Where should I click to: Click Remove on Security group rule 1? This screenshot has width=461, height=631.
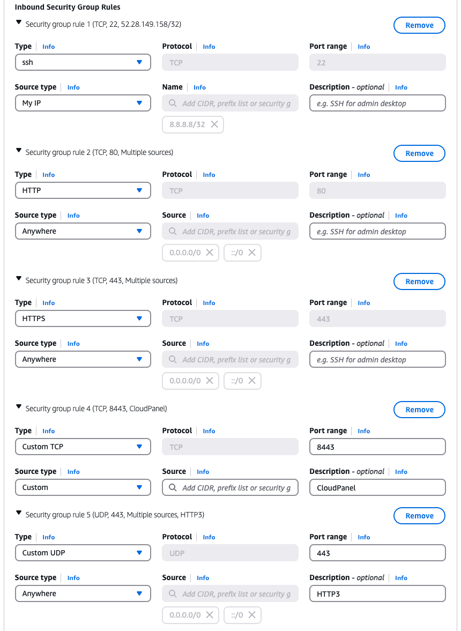[419, 25]
